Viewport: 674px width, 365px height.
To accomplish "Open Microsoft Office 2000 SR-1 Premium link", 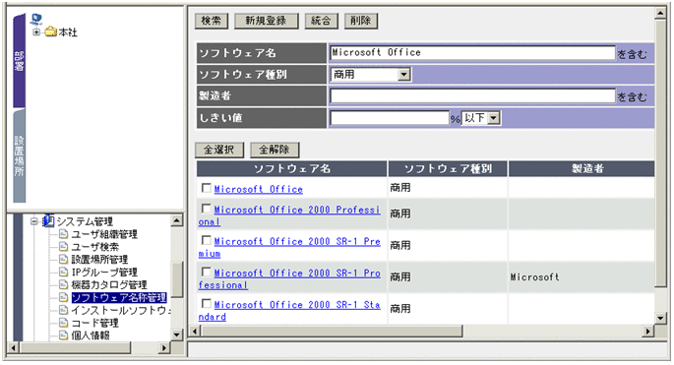I will 289,248.
